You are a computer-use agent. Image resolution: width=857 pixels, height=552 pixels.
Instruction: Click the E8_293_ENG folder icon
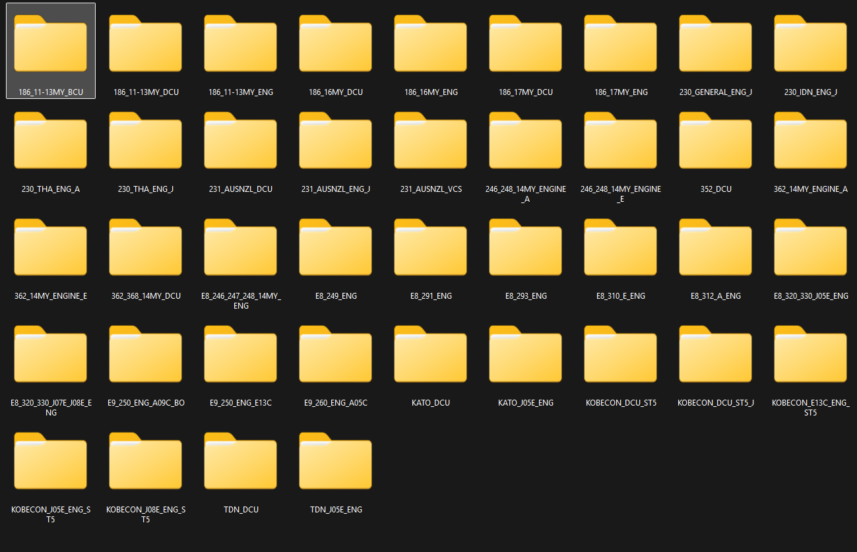[525, 247]
